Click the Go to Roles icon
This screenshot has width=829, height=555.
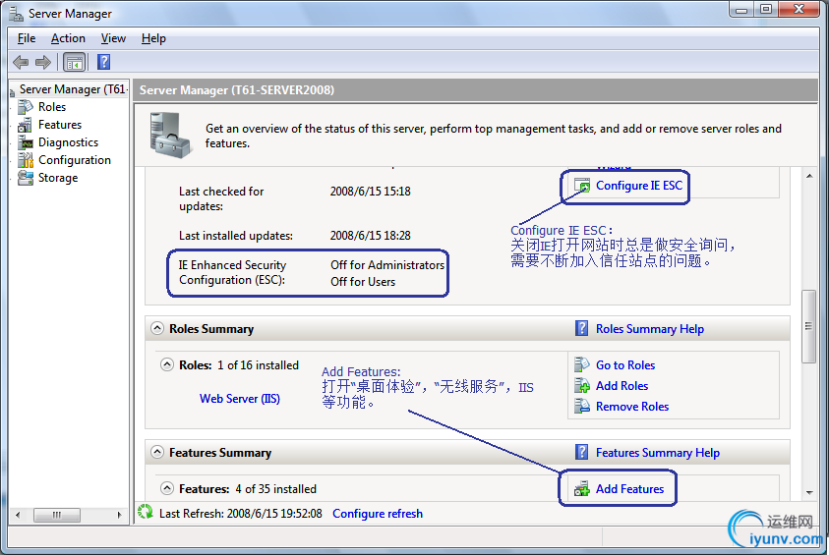pos(582,364)
